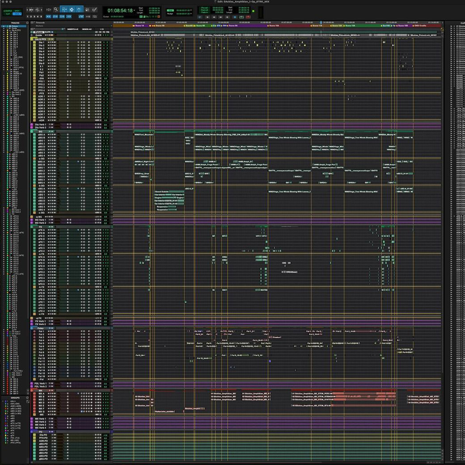Record-enable the Dia 2 track

(x=49, y=45)
